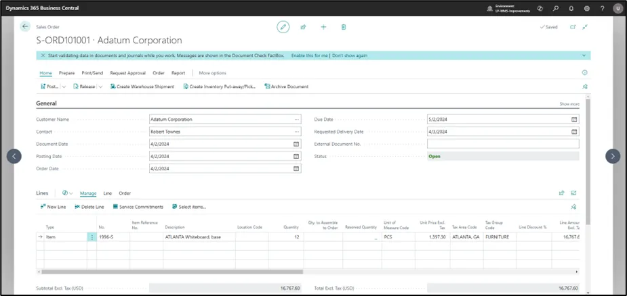Viewport: 627px width, 296px height.
Task: Add a New Line
Action: (53, 207)
